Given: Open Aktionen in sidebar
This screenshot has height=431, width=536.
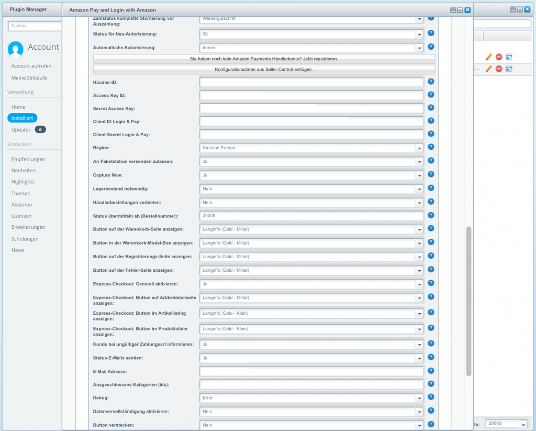Looking at the screenshot, I should click(x=21, y=205).
